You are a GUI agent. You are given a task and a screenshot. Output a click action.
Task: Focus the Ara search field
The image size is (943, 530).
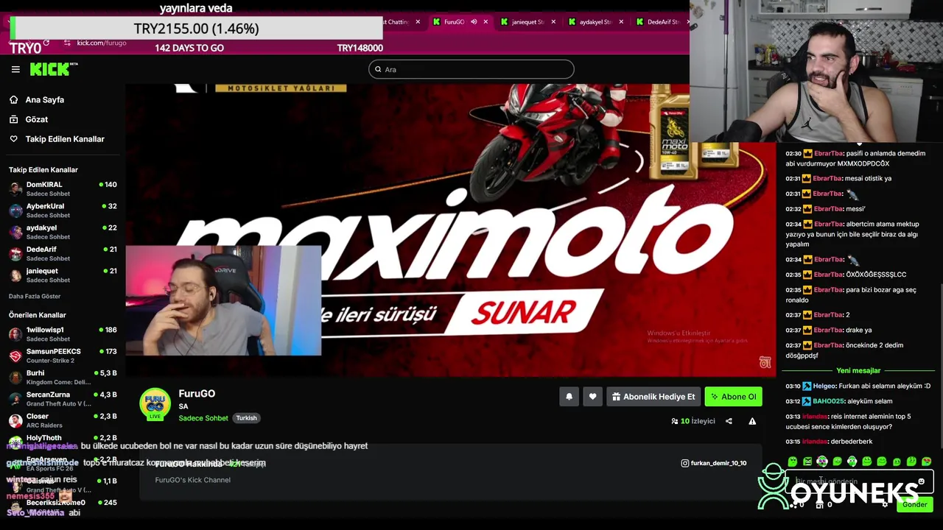click(471, 69)
